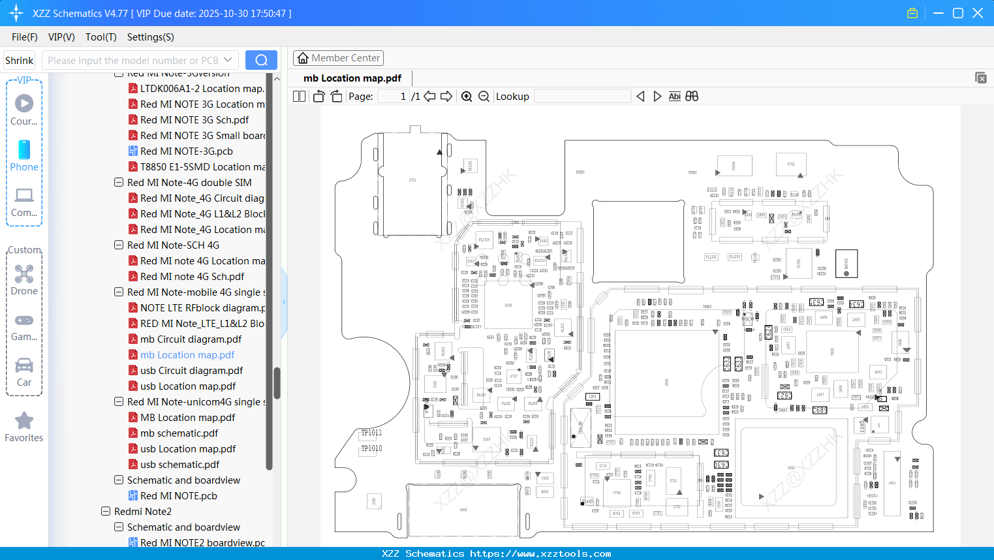Zoom out of the location map
This screenshot has width=994, height=560.
pyautogui.click(x=484, y=96)
